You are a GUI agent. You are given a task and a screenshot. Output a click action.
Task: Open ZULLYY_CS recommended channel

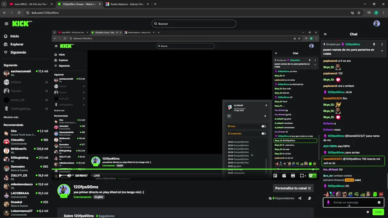coord(26,177)
